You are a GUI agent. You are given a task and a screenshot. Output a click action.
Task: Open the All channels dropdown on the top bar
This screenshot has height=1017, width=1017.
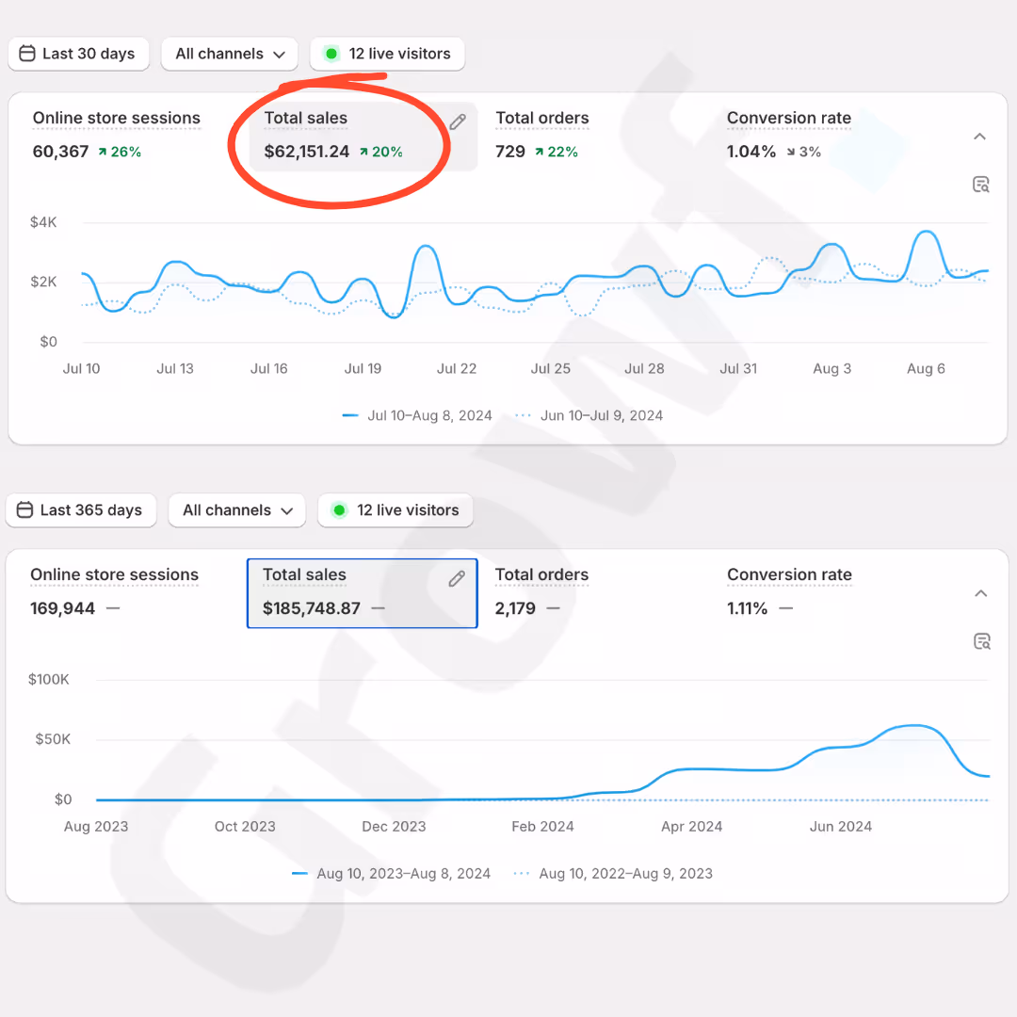tap(229, 54)
